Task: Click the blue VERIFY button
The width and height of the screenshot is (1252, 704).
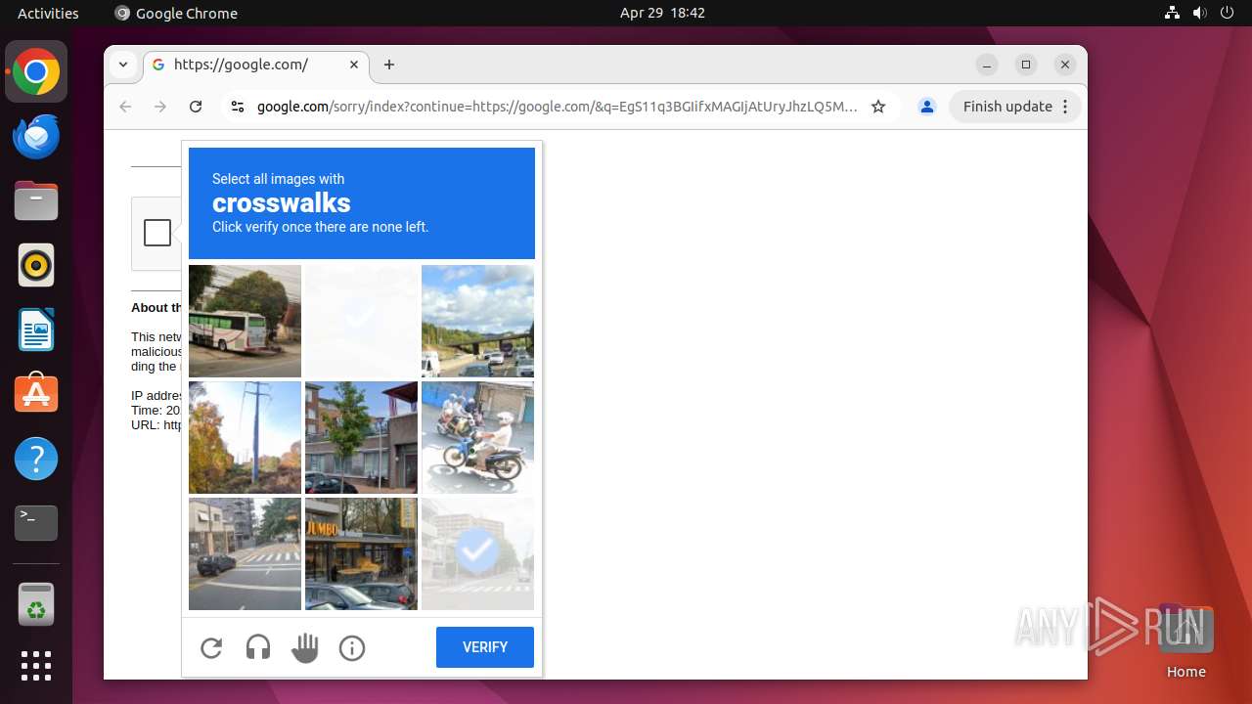Action: tap(485, 647)
